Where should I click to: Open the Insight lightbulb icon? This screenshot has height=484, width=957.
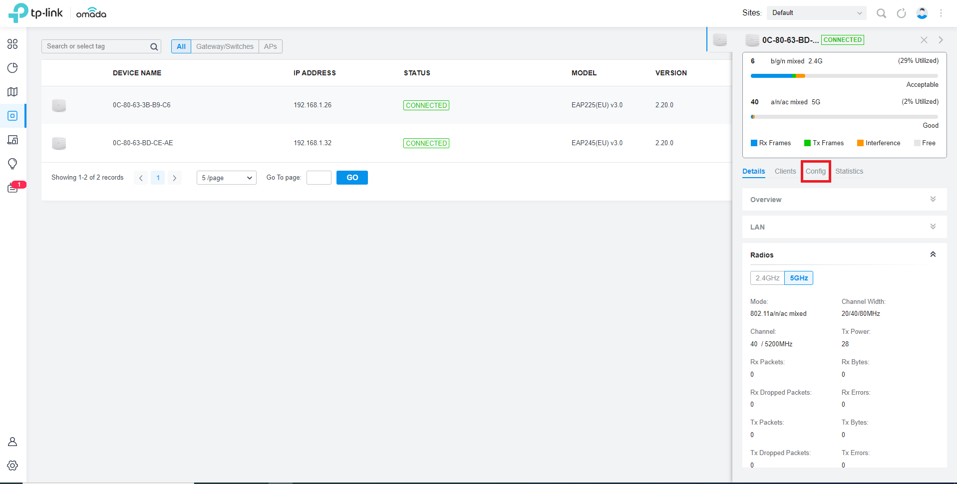click(12, 164)
